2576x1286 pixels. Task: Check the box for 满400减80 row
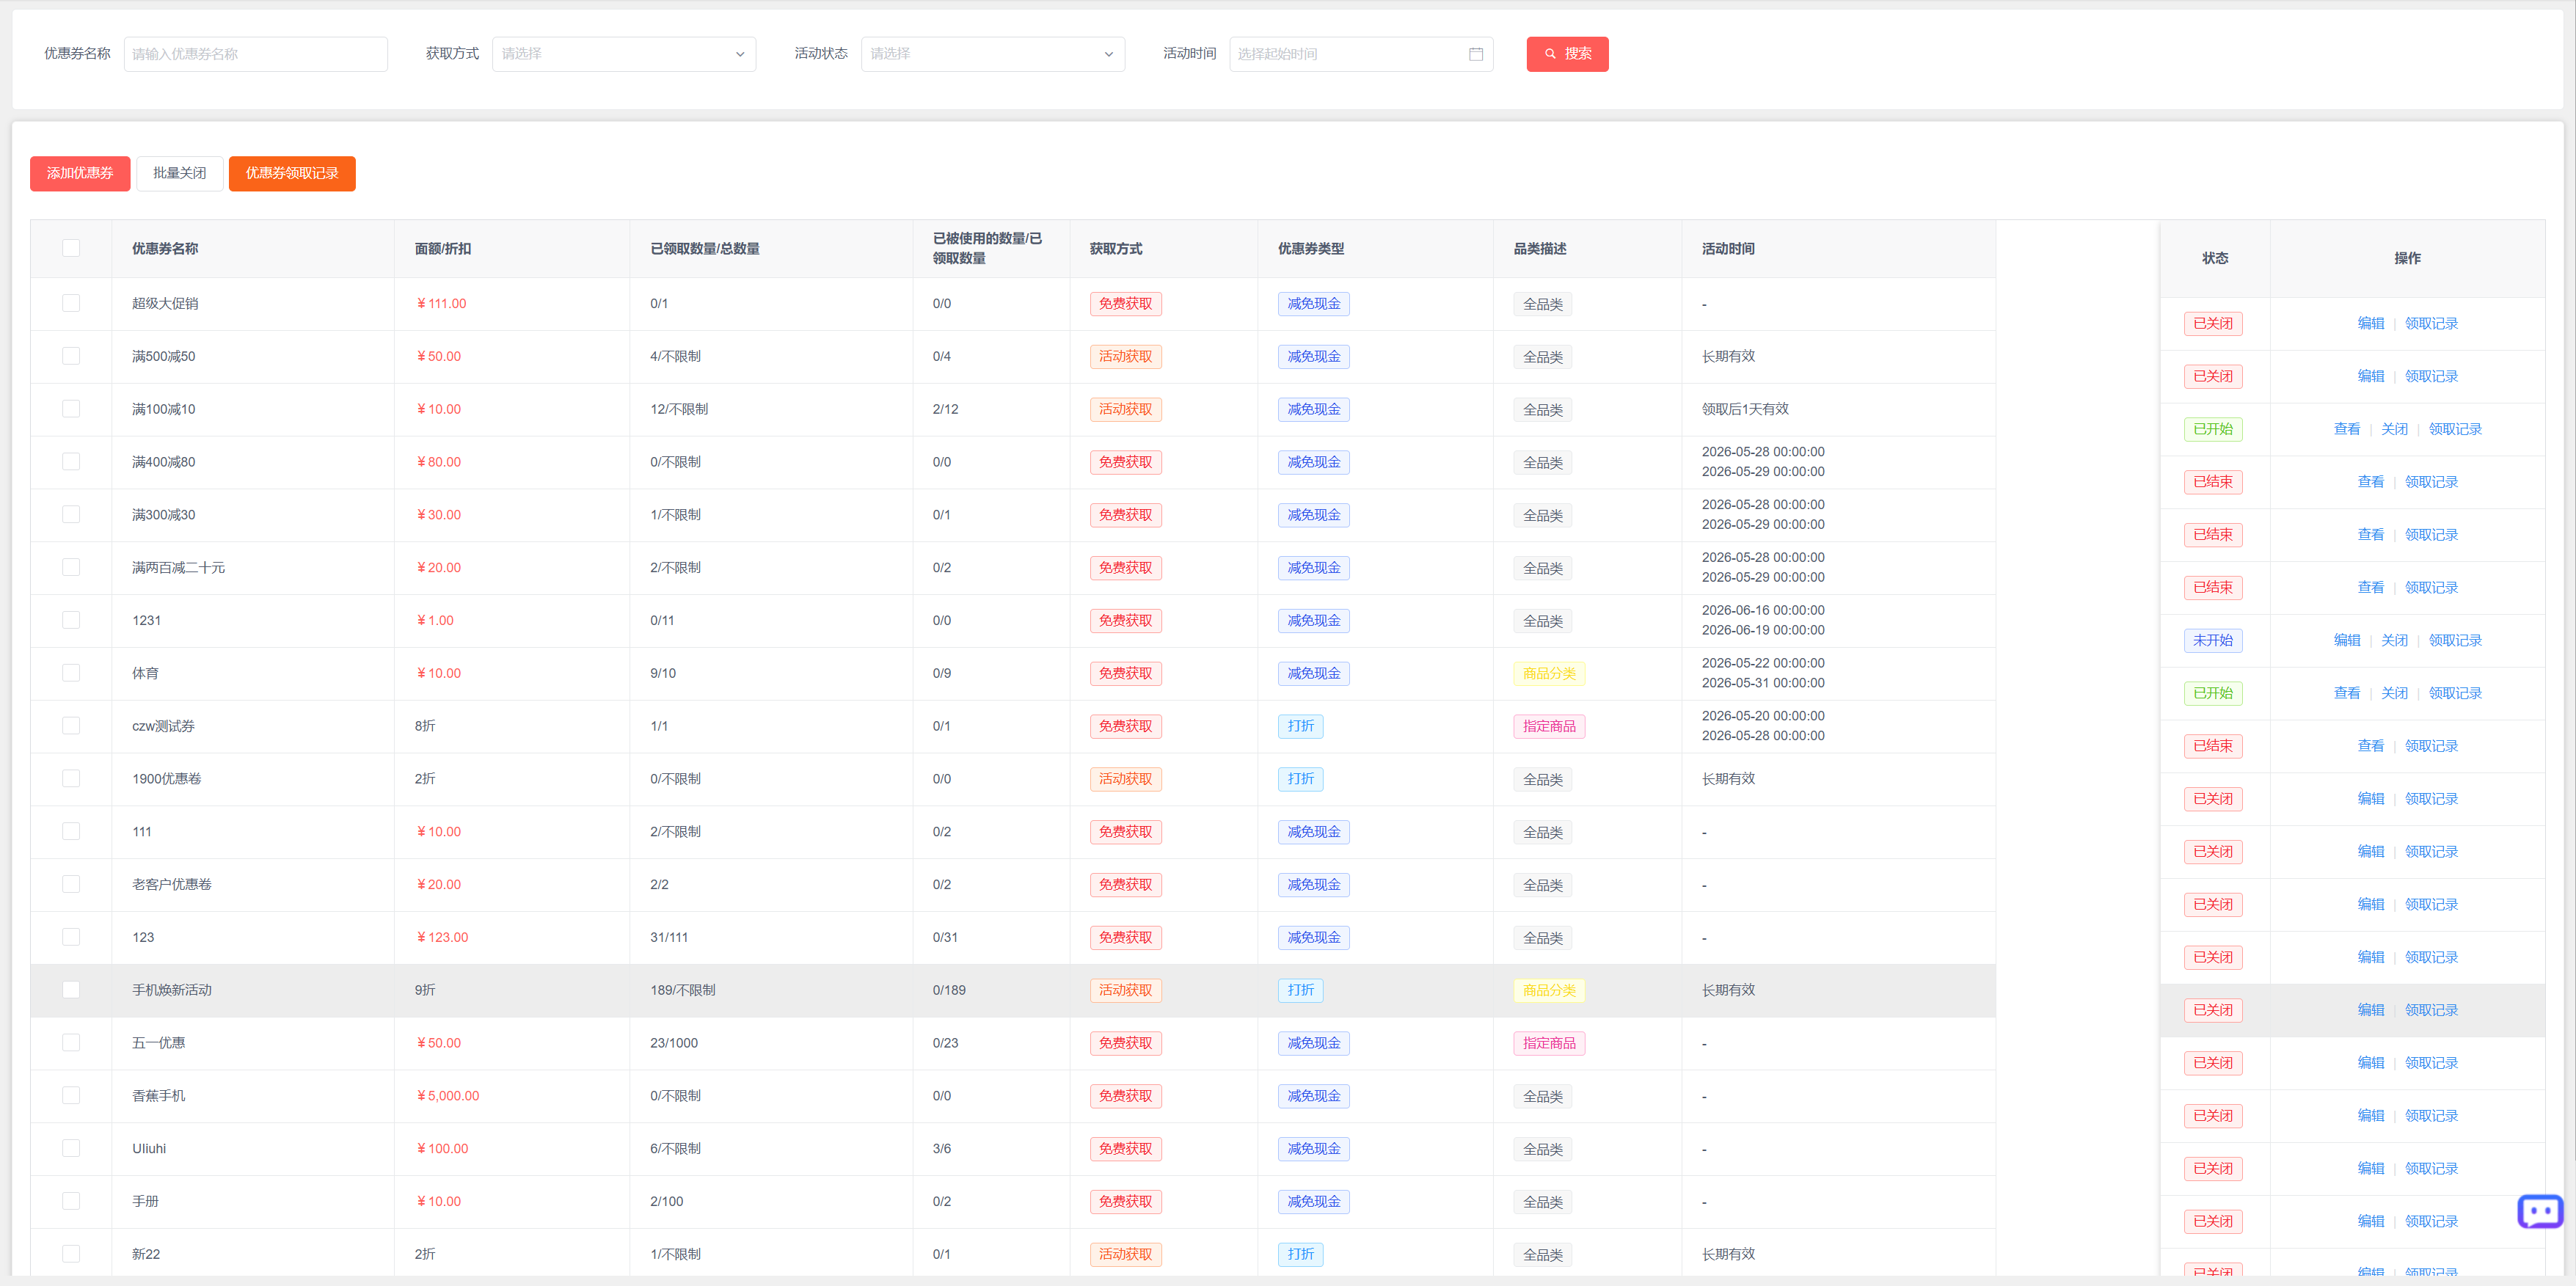coord(71,462)
